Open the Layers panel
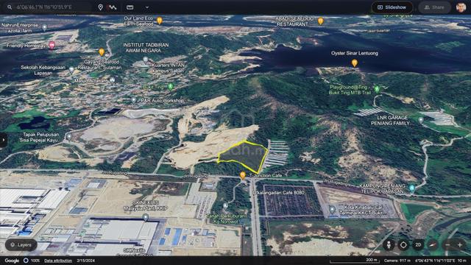Image resolution: width=471 pixels, height=265 pixels. [21, 245]
